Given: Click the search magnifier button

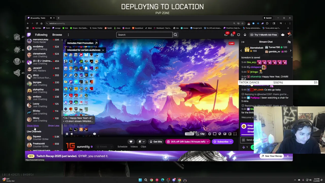Looking at the screenshot, I should [175, 35].
